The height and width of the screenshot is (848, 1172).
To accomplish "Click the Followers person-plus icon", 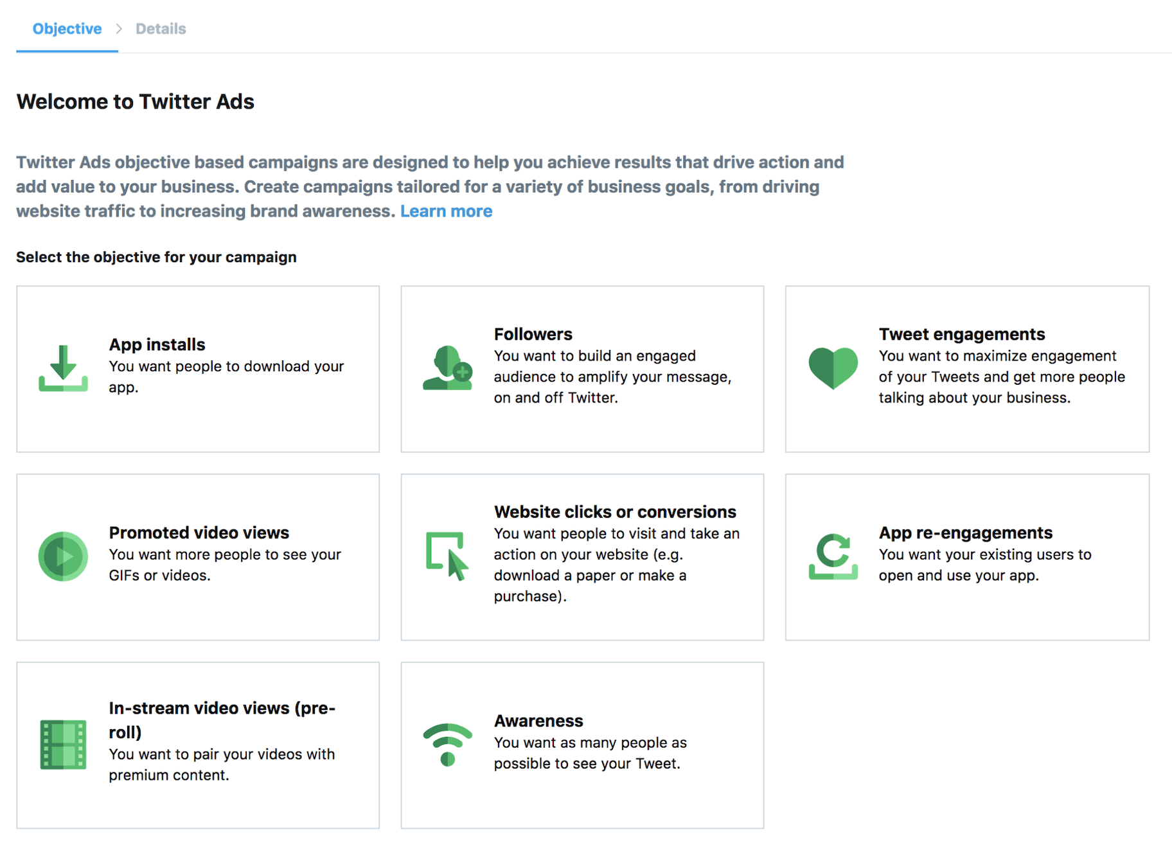I will coord(447,368).
